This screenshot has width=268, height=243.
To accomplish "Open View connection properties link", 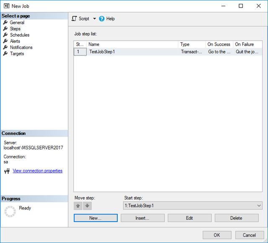I will click(x=38, y=171).
